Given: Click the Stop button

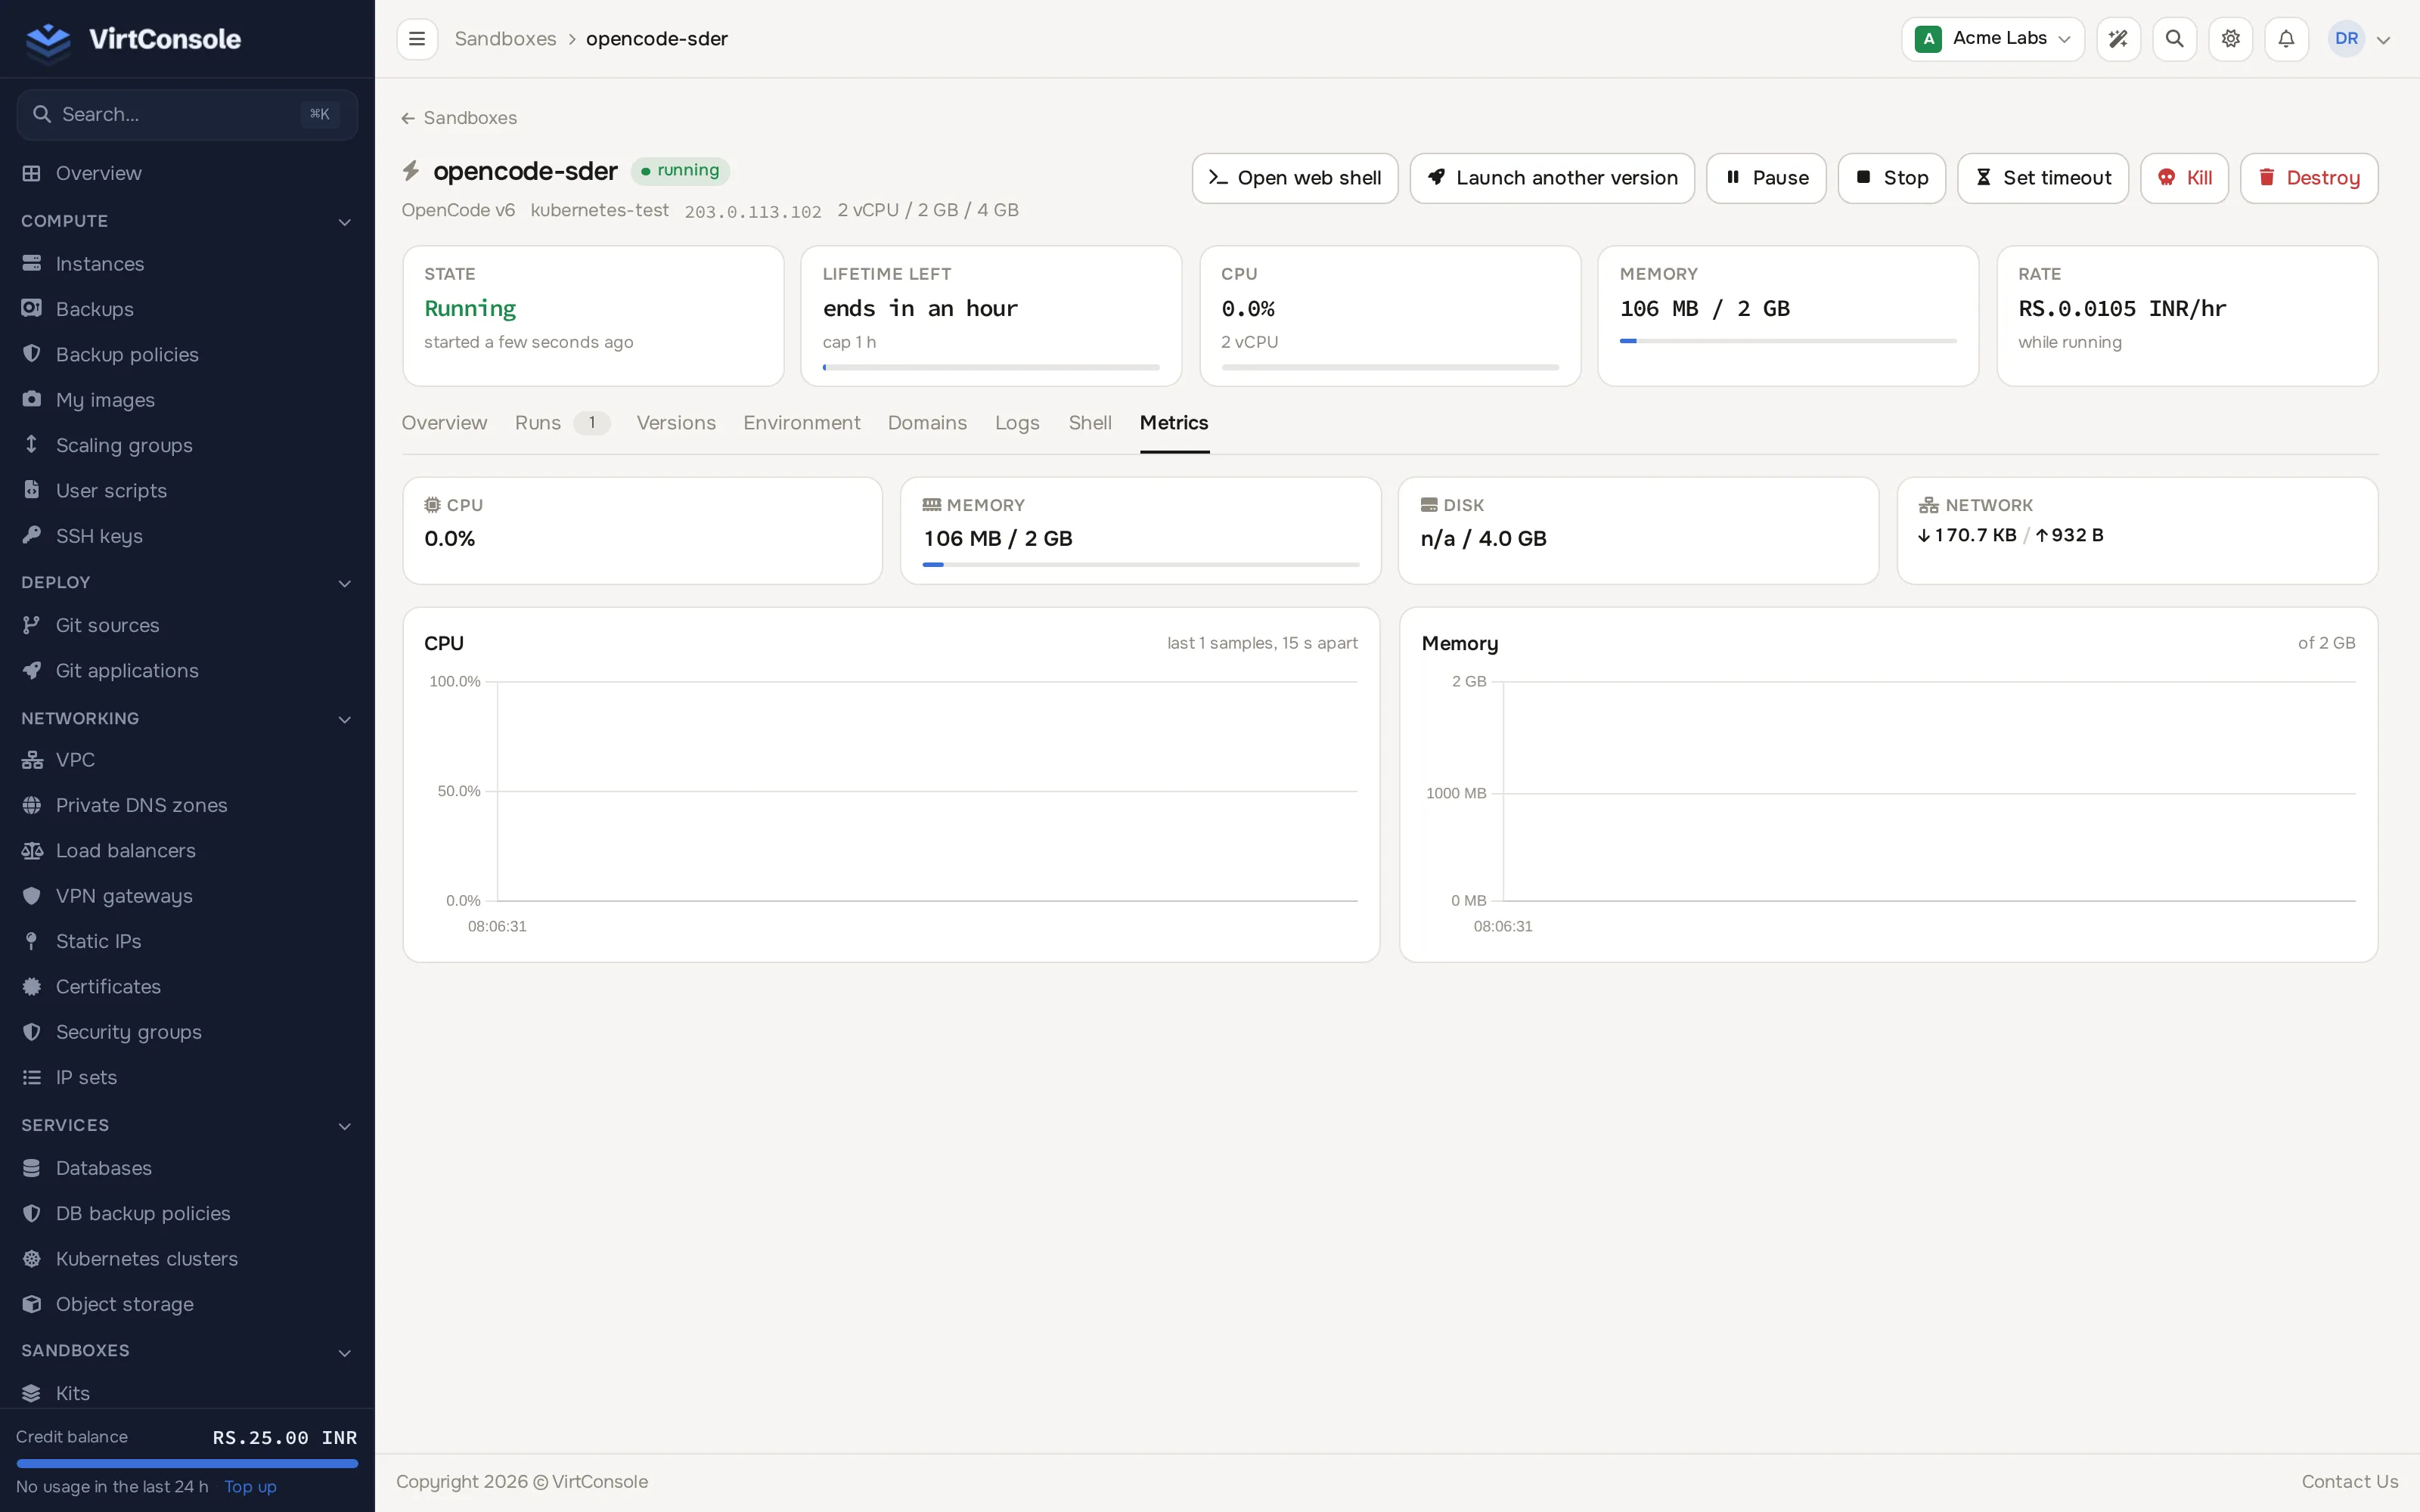Looking at the screenshot, I should [x=1892, y=178].
